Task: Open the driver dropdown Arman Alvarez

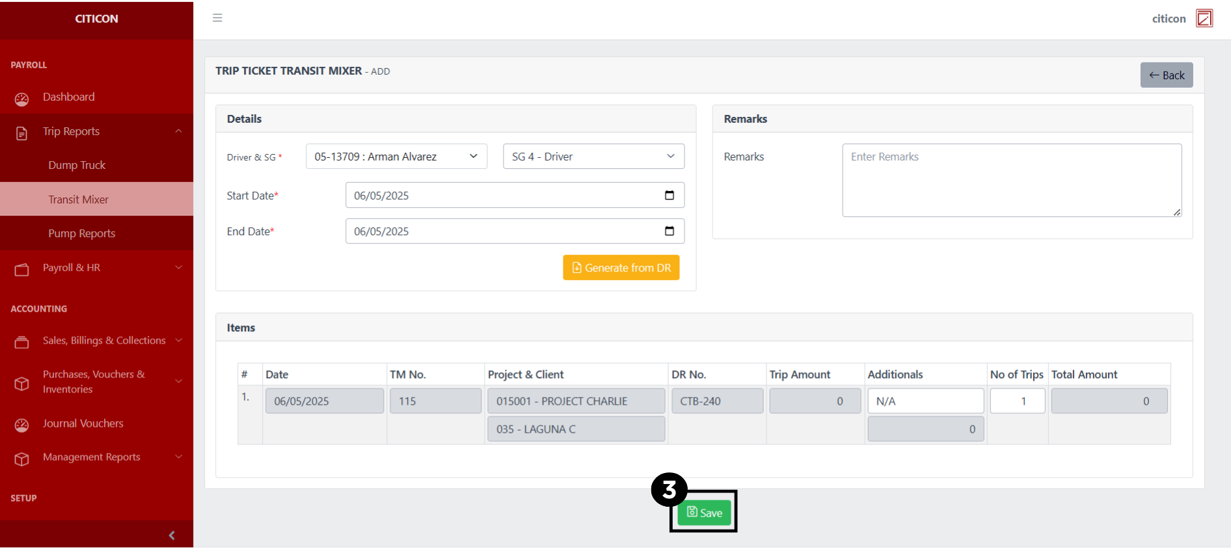Action: pyautogui.click(x=396, y=157)
